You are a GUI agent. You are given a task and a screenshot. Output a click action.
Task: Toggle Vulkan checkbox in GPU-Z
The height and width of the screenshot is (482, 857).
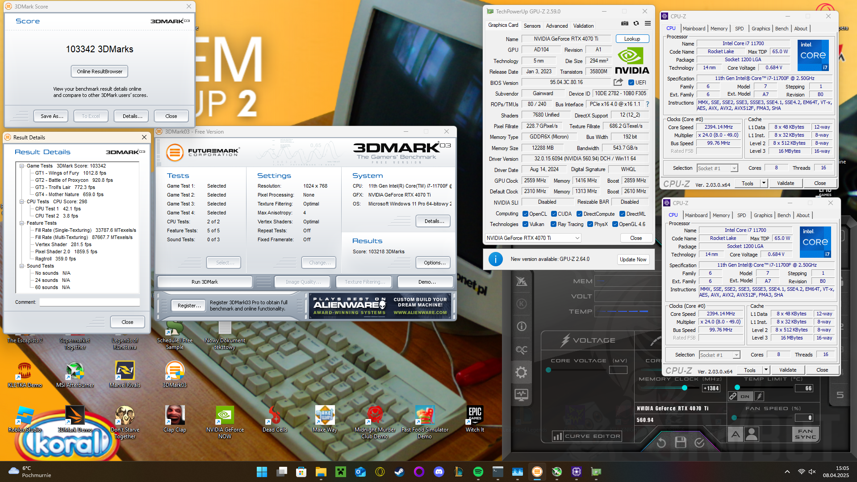click(x=525, y=224)
